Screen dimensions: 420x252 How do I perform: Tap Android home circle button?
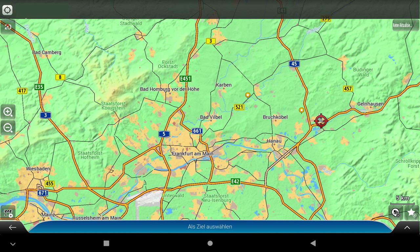click(x=210, y=243)
